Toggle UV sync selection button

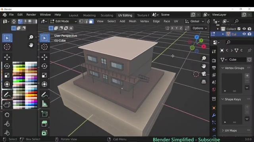click(14, 21)
